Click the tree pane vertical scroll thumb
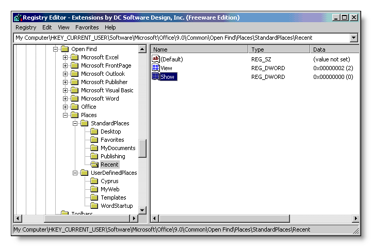 [x=142, y=149]
